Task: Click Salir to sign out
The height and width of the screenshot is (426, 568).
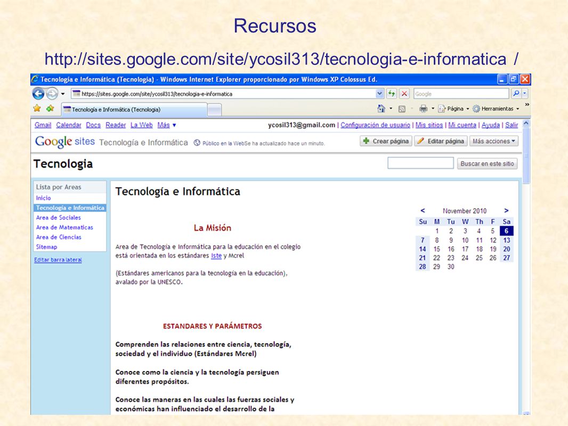Action: [x=512, y=125]
